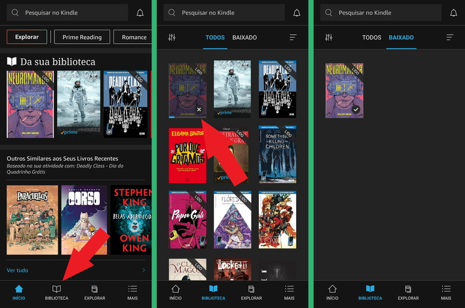Screen dimensions: 465x308
Task: Tap EXPLORAR icon in middle panel
Action: point(251,292)
